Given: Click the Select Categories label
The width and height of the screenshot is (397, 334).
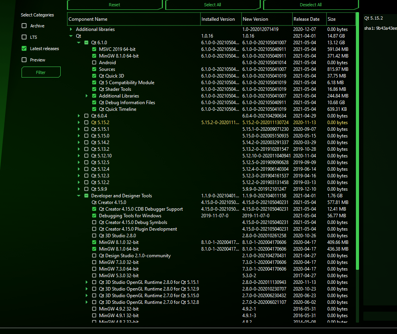Looking at the screenshot, I should point(37,15).
